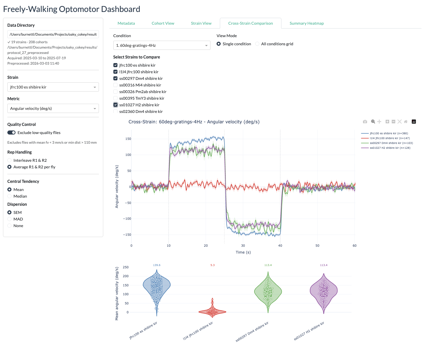The height and width of the screenshot is (353, 424).
Task: Uncheck the ss01027 H2 shibire kir checkbox
Action: (115, 105)
